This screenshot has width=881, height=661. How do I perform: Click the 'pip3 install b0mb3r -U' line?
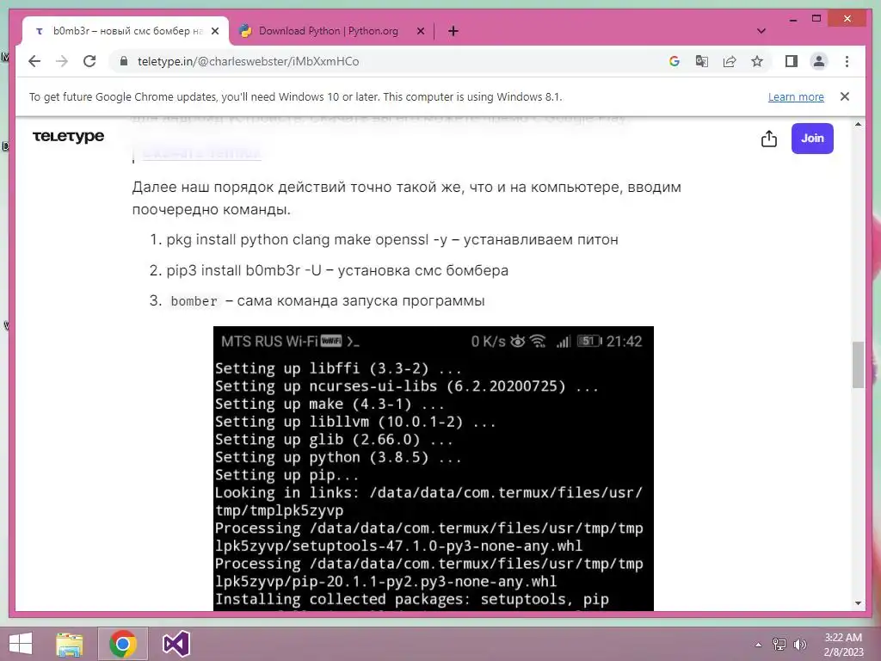point(337,270)
